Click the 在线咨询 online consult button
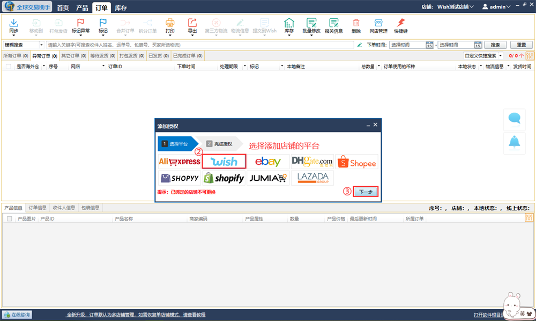536x321 pixels. (x=17, y=315)
